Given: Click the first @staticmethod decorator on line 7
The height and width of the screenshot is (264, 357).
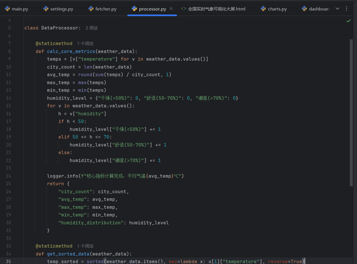Looking at the screenshot, I should click(x=54, y=43).
